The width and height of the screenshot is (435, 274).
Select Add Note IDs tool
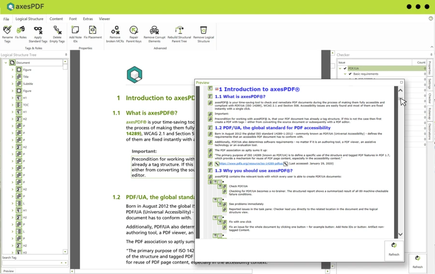(75, 34)
